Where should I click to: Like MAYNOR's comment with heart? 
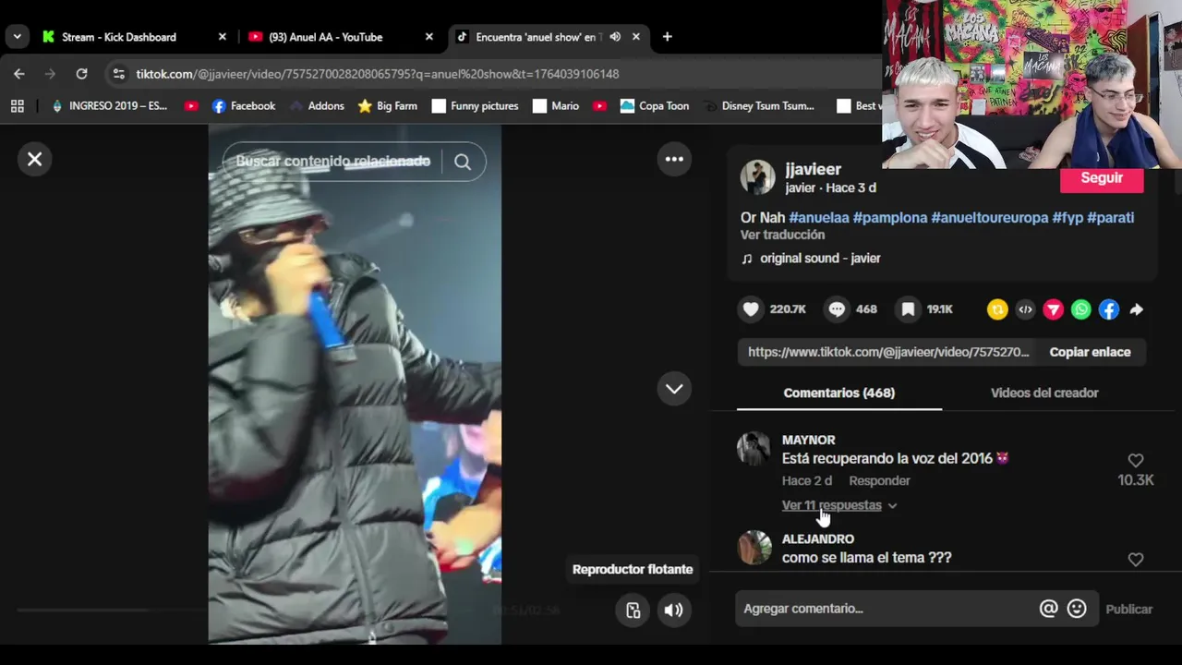coord(1136,460)
